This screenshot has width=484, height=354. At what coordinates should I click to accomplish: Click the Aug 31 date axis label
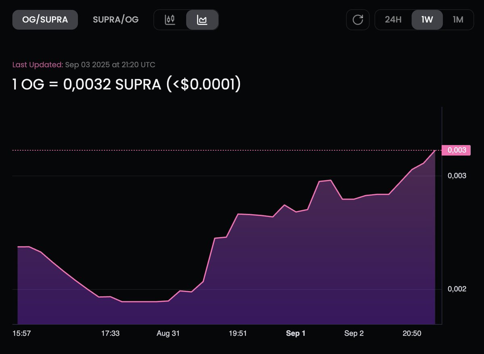click(168, 333)
